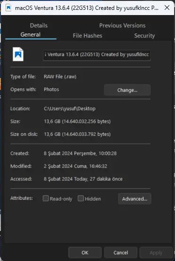175x261 pixels.
Task: Dismiss the dialog with Cancel
Action: click(x=121, y=253)
